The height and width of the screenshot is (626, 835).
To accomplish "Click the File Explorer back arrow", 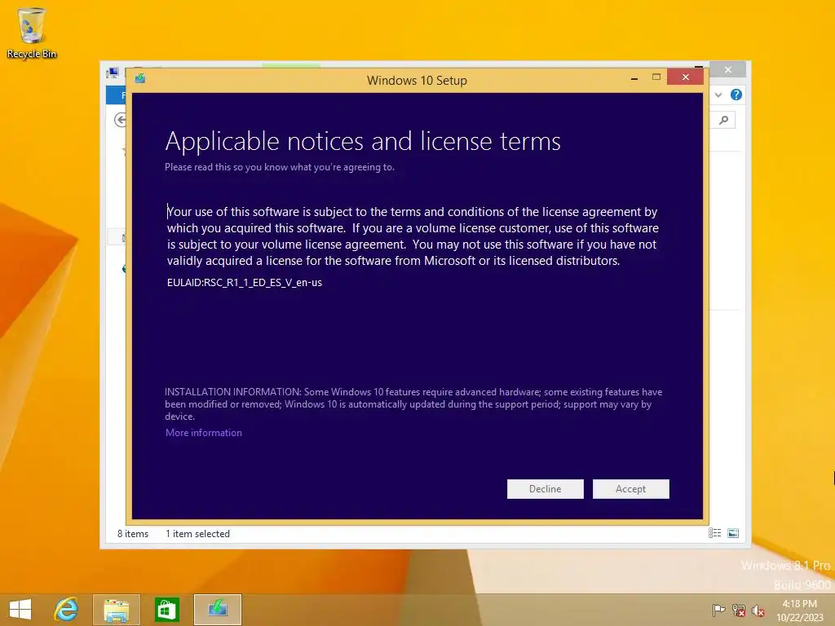I will (120, 120).
